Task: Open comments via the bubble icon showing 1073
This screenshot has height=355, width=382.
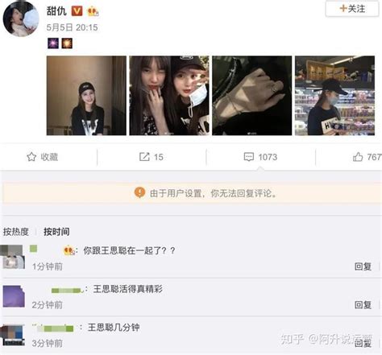Action: pyautogui.click(x=248, y=157)
